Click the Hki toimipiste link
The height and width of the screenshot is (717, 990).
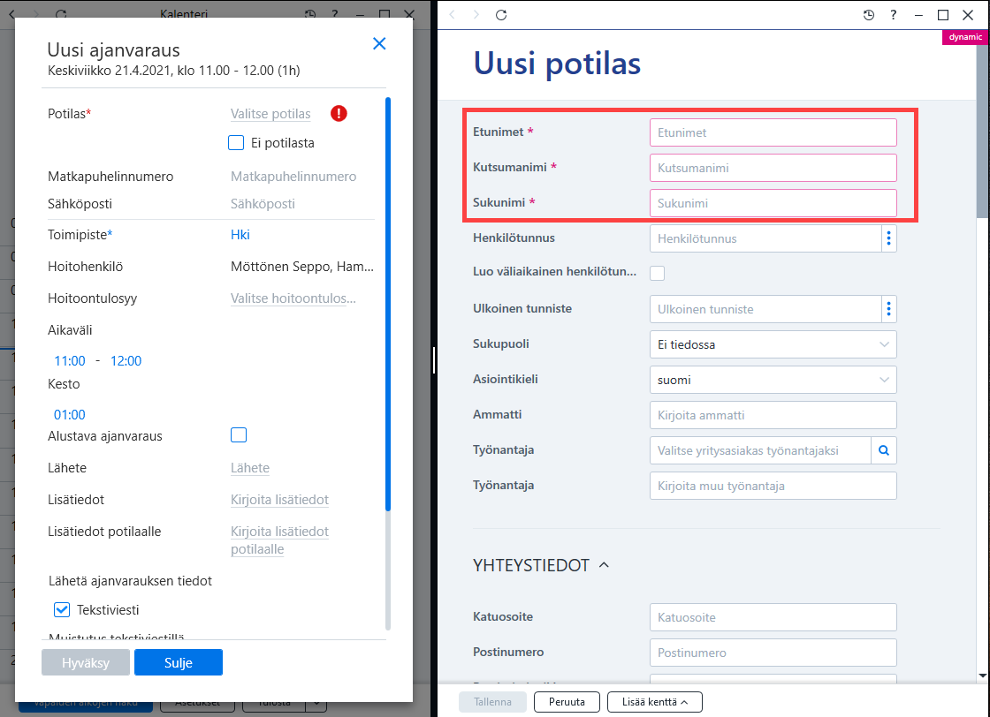(240, 235)
